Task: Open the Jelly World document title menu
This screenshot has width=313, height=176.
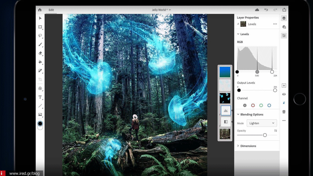Action: pyautogui.click(x=161, y=10)
